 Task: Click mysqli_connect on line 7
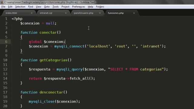(x=69, y=46)
